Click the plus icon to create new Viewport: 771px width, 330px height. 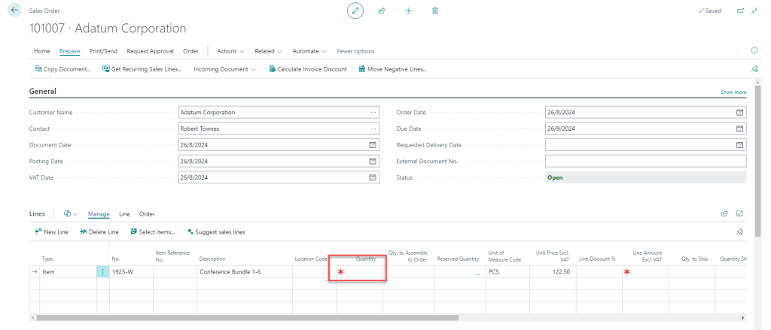408,11
